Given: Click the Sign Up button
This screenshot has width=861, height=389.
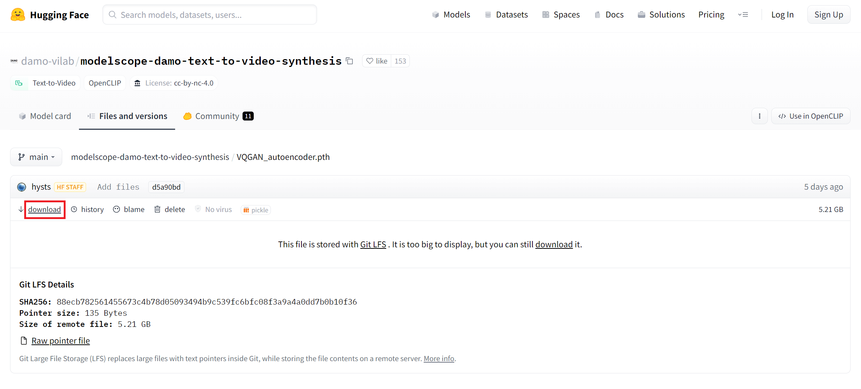Looking at the screenshot, I should coord(829,15).
